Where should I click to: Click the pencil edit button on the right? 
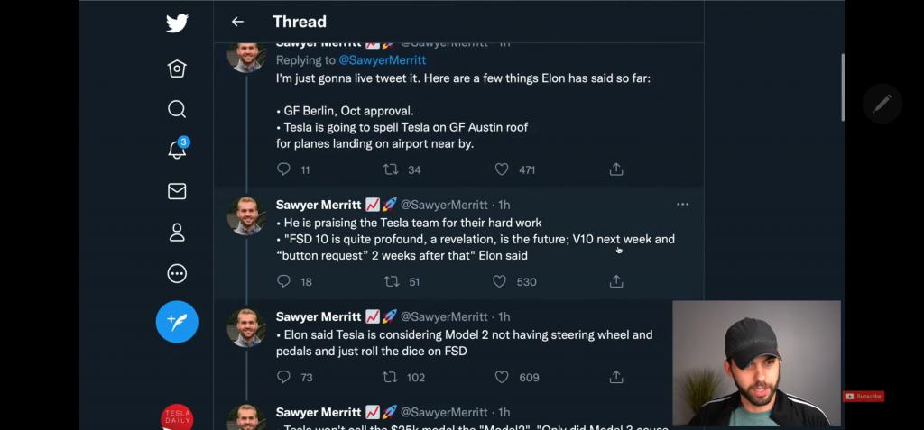pyautogui.click(x=882, y=104)
